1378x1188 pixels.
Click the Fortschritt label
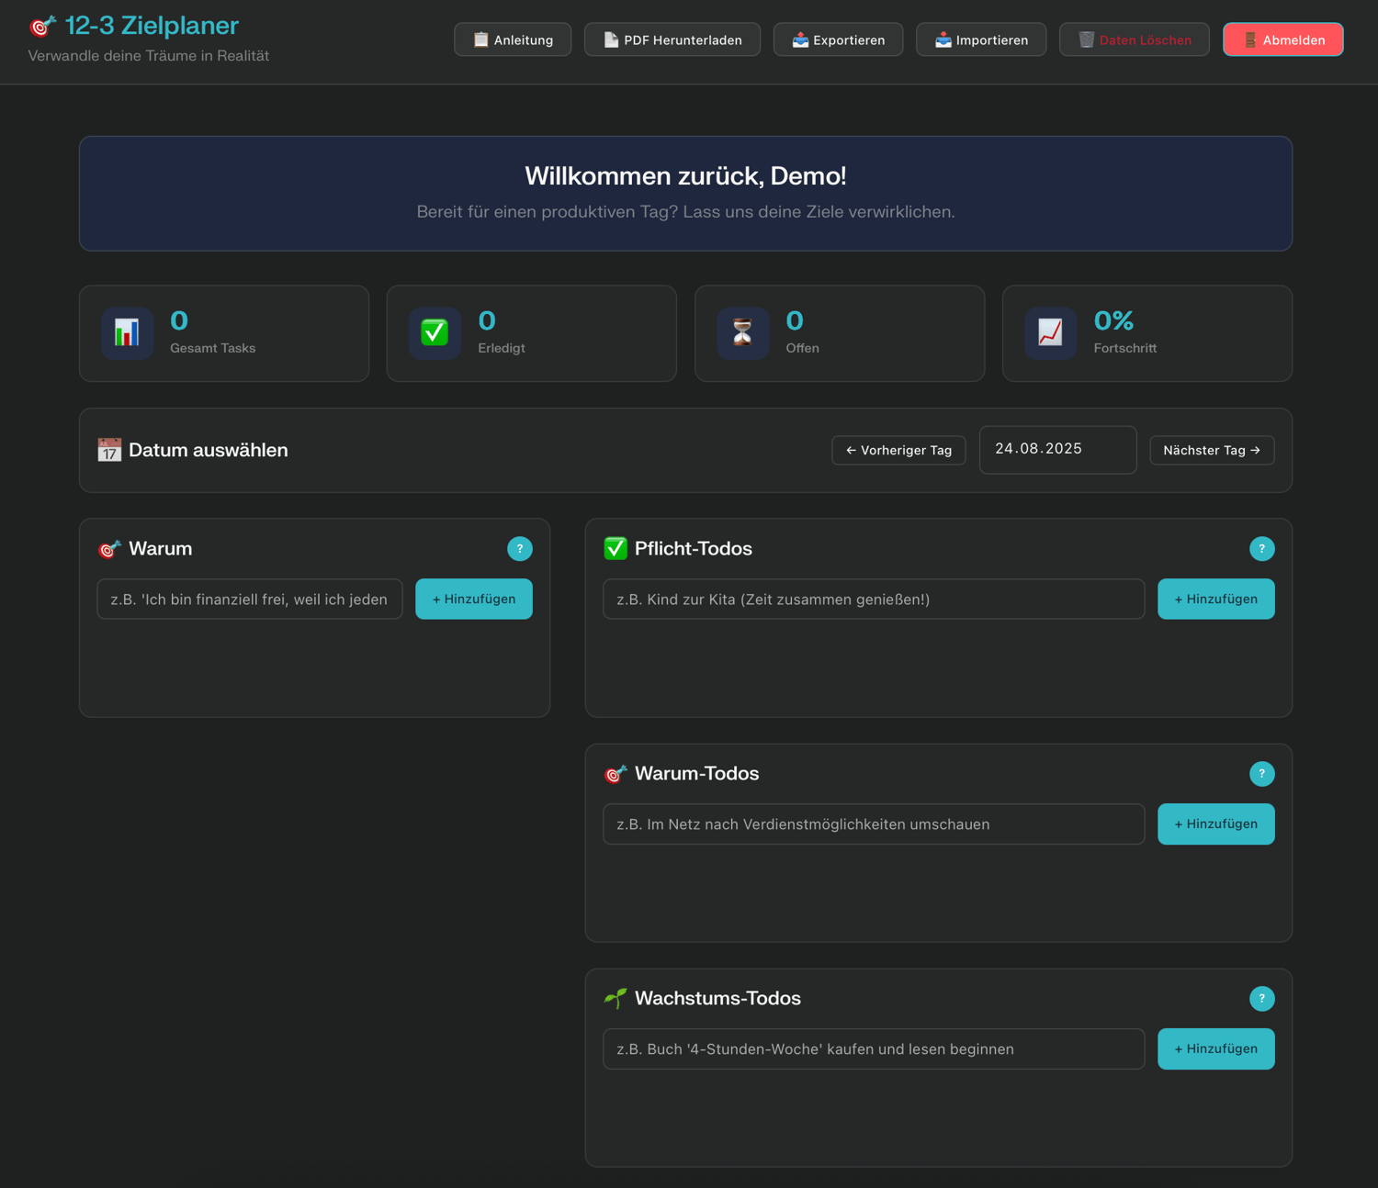(1125, 348)
